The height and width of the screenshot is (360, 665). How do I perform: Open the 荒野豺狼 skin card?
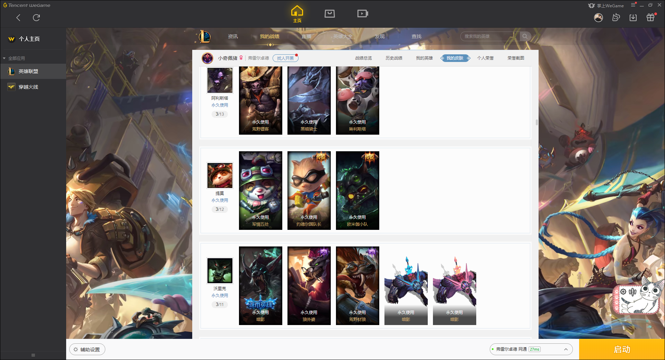tap(357, 286)
